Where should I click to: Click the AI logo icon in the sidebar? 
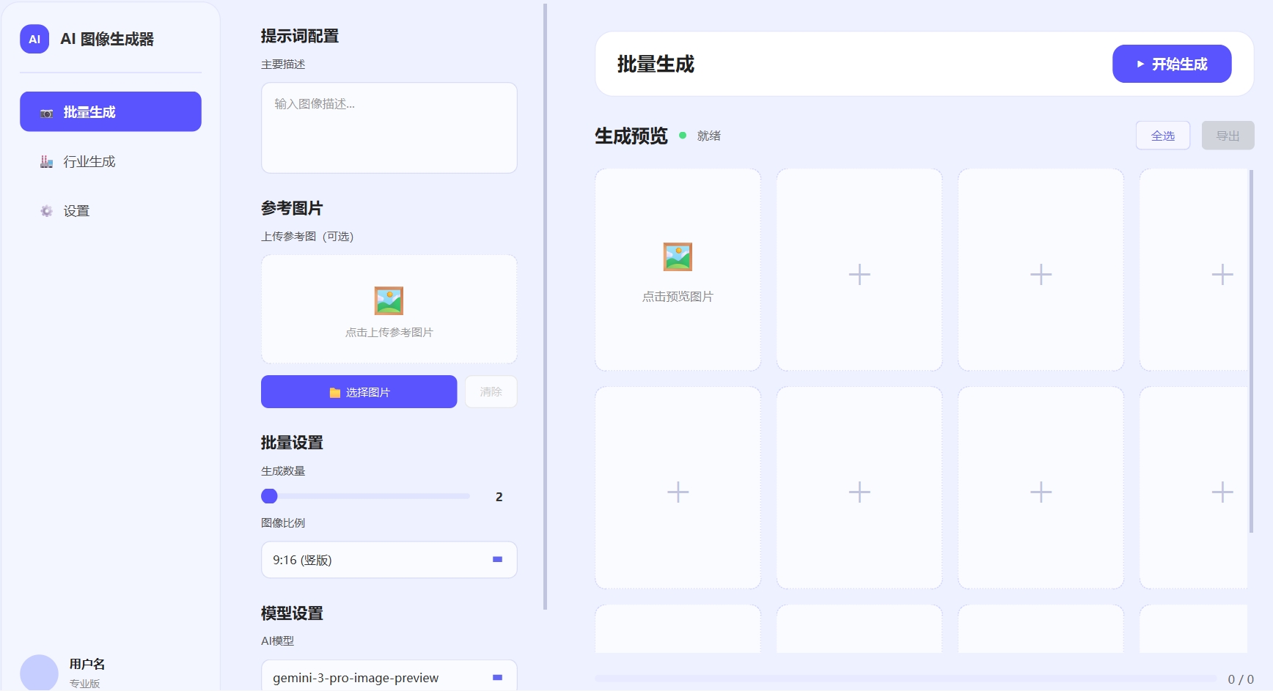(x=34, y=39)
